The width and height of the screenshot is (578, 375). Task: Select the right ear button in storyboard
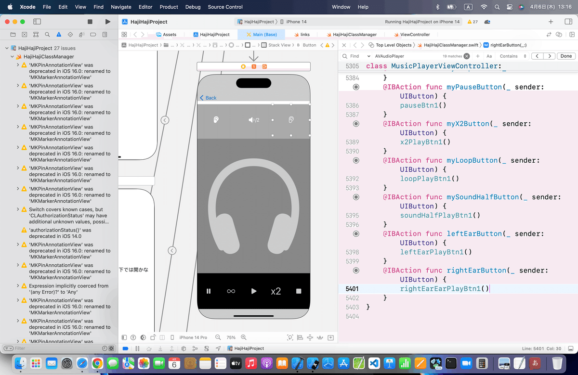click(291, 120)
